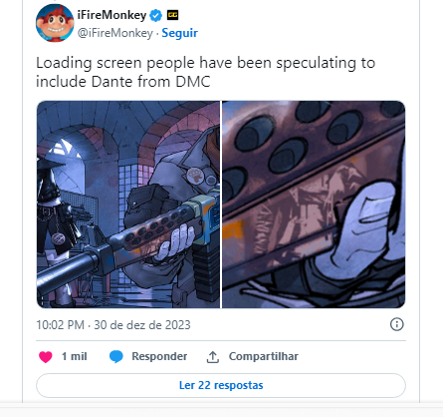This screenshot has height=417, width=443.
Task: Open the iFireMonkey display name
Action: 111,15
